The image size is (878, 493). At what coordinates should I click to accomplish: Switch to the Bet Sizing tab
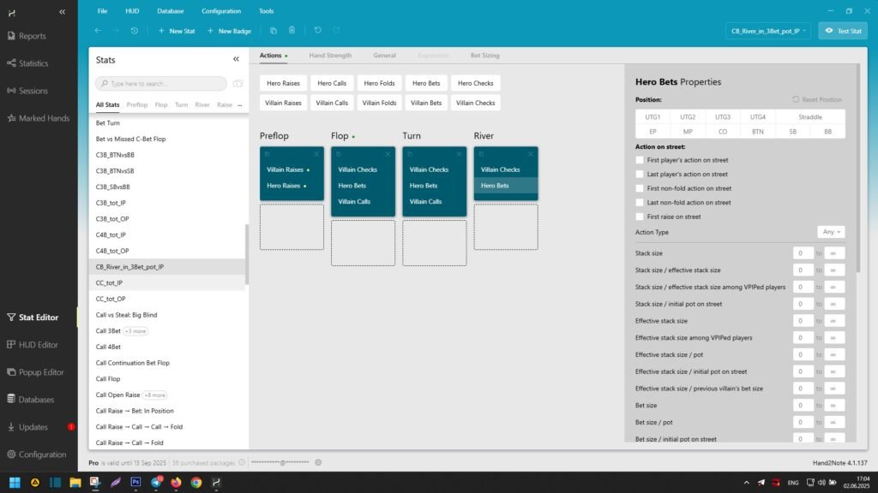point(484,56)
